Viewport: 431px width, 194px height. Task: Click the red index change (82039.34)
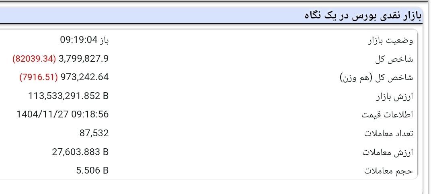pos(34,59)
